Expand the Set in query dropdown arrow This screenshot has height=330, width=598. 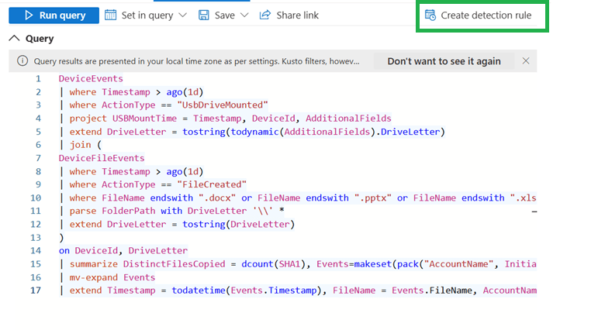tap(182, 15)
